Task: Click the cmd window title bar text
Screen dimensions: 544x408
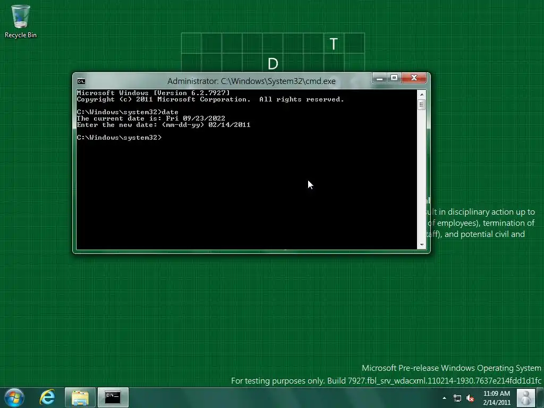Action: [x=251, y=81]
